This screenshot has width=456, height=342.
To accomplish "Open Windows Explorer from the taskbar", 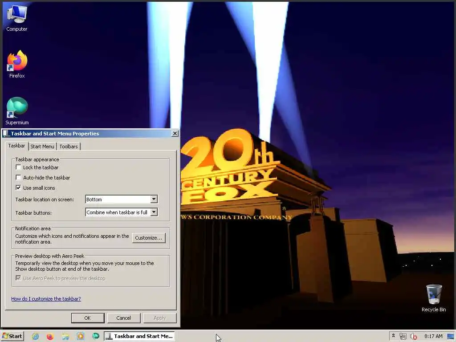I will point(65,336).
